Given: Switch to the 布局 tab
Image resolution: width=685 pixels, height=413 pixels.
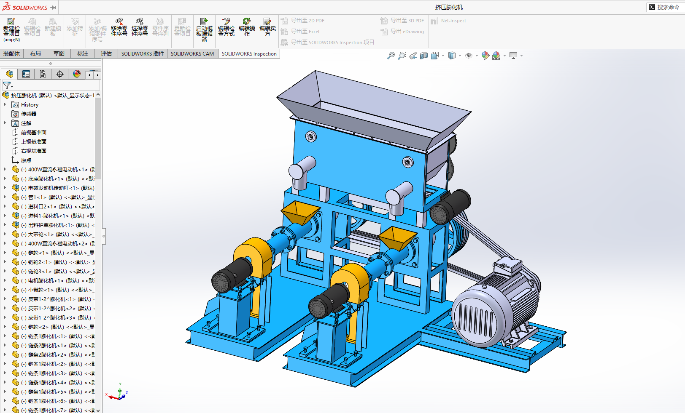Looking at the screenshot, I should point(35,53).
